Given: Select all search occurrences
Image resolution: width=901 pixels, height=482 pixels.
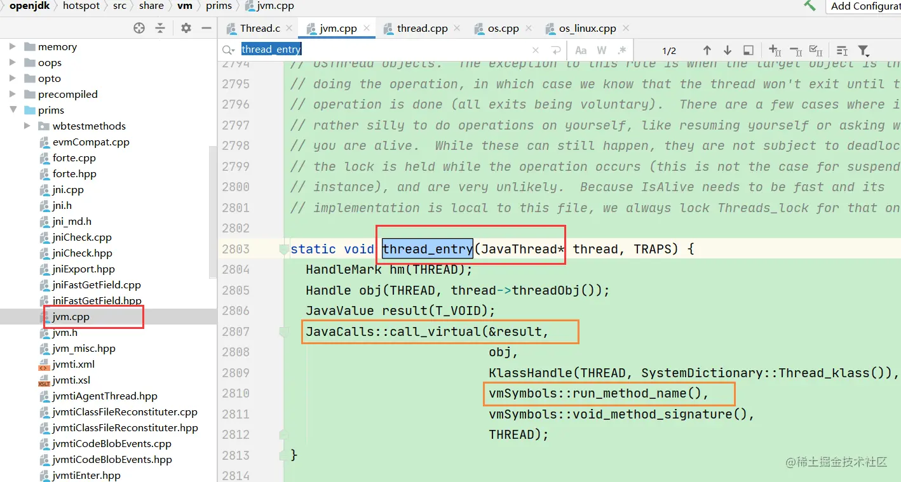Looking at the screenshot, I should pos(817,50).
